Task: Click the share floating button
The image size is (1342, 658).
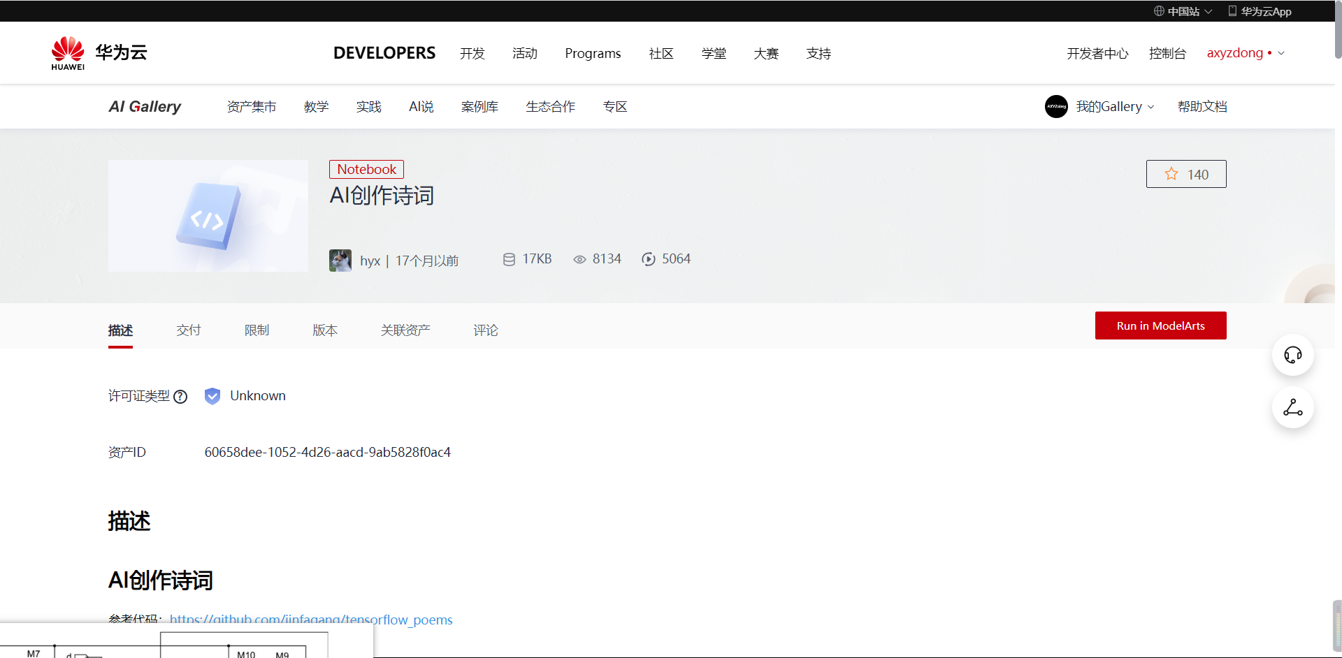Action: tap(1293, 408)
